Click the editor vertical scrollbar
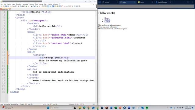This screenshot has height=110, width=195. point(96,39)
